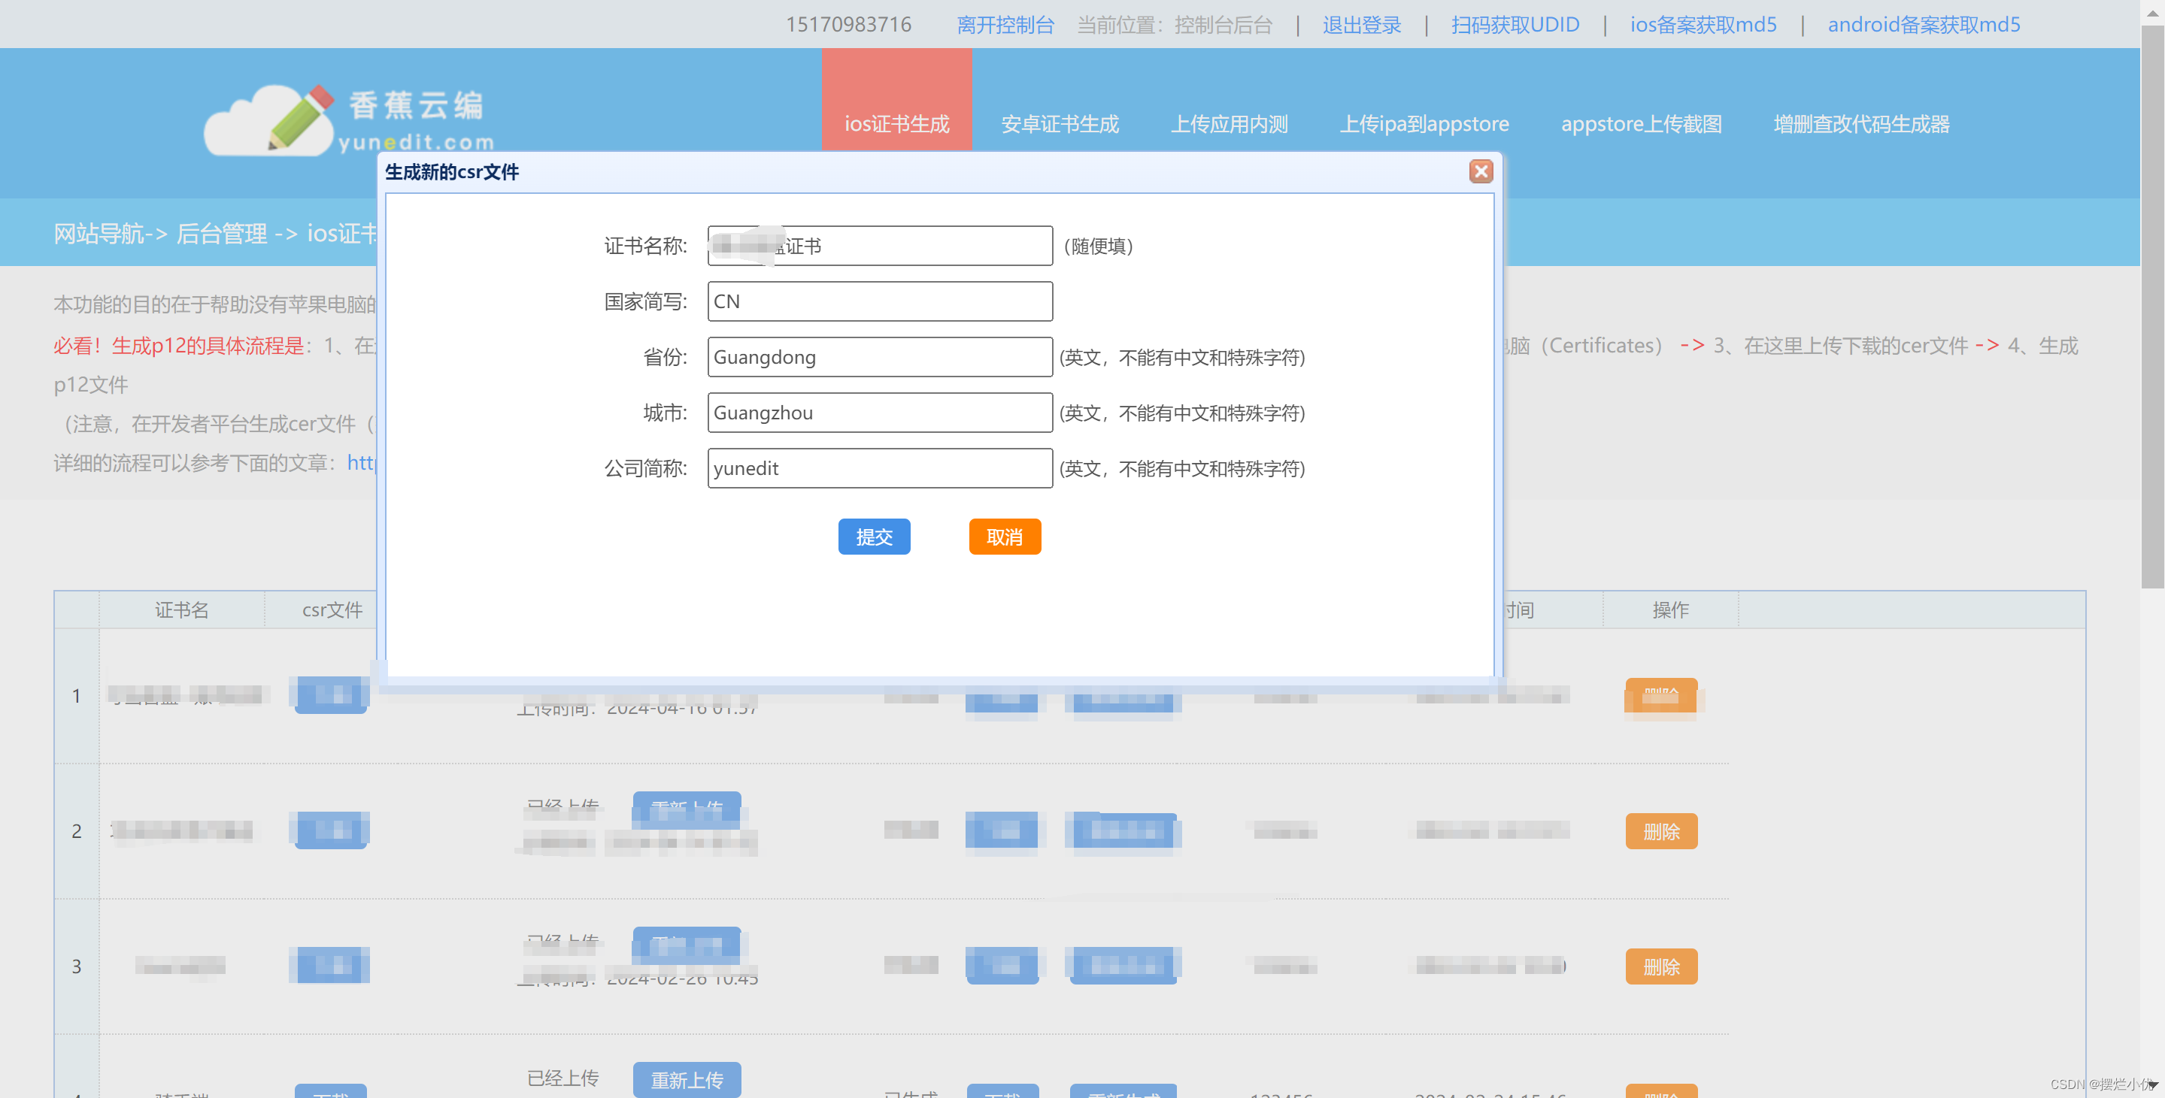Screen dimensions: 2165x1098
Task: Close the 生成新的csr文件 dialog
Action: [x=1480, y=171]
